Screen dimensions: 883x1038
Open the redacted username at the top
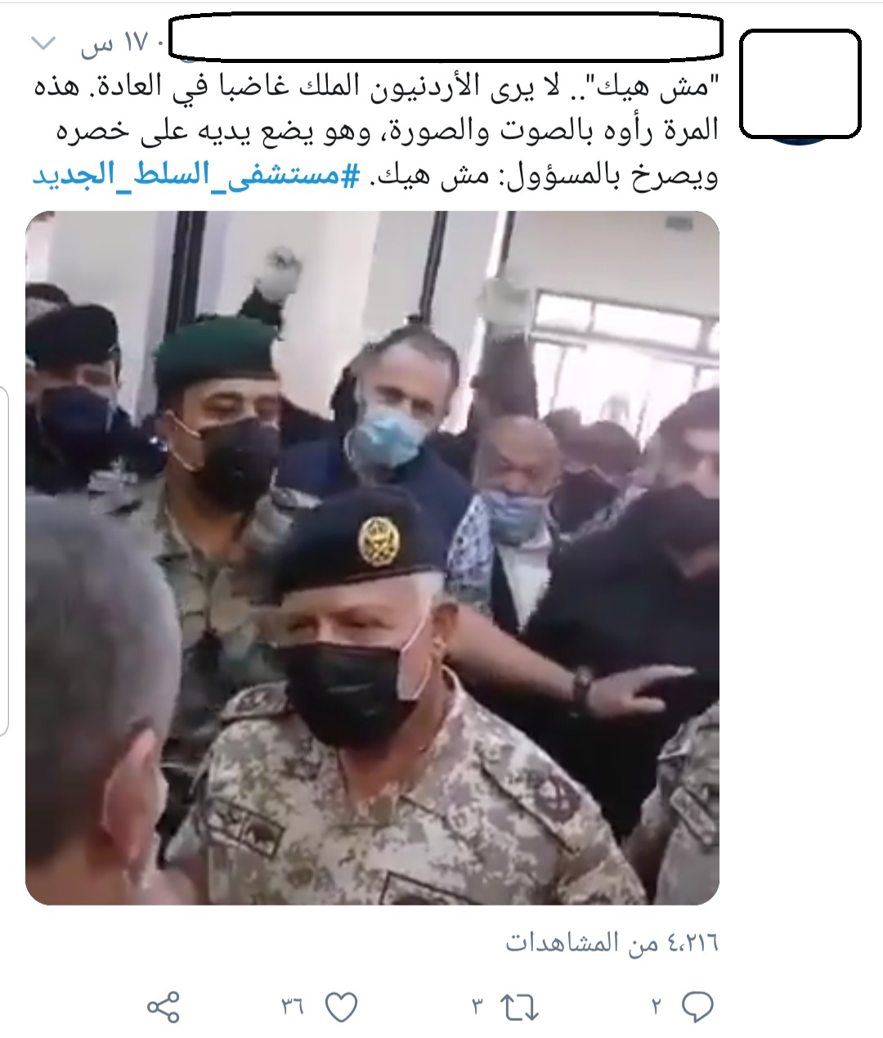tap(446, 37)
